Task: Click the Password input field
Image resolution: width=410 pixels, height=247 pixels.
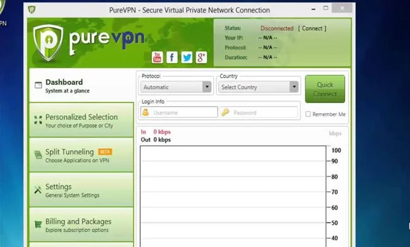Action: click(259, 113)
